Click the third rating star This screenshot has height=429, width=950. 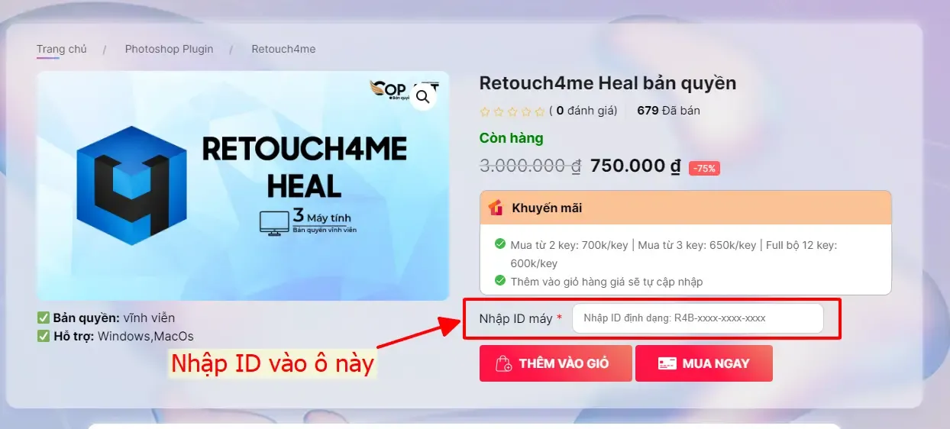click(512, 111)
